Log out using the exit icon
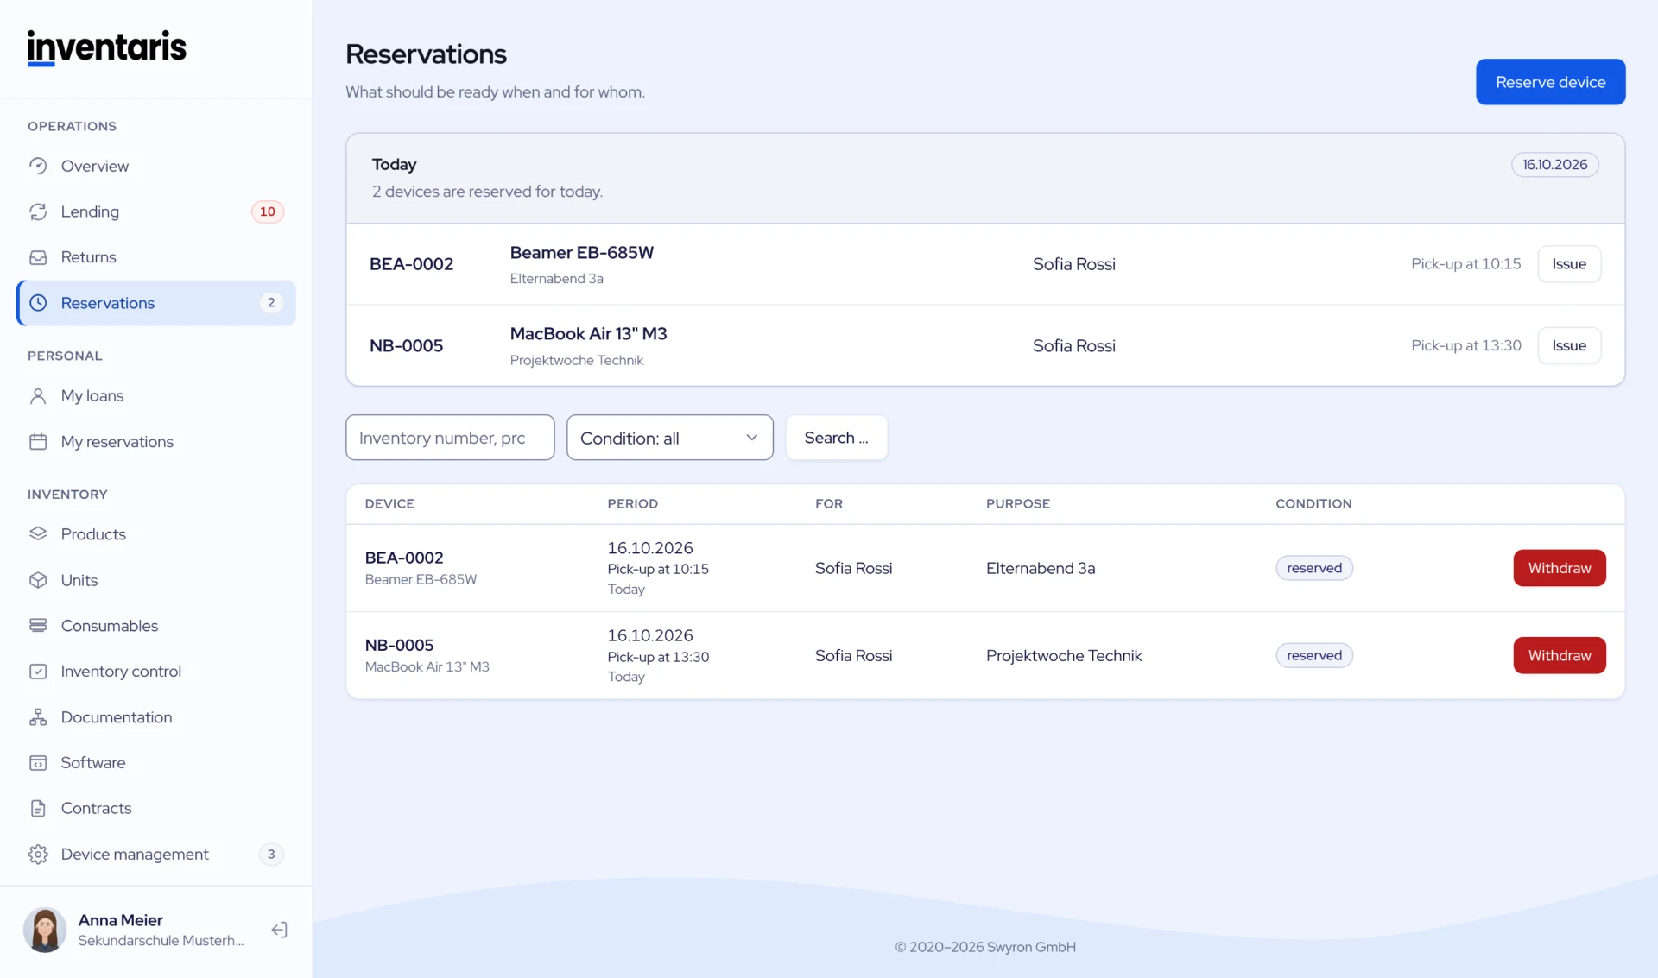 point(279,930)
